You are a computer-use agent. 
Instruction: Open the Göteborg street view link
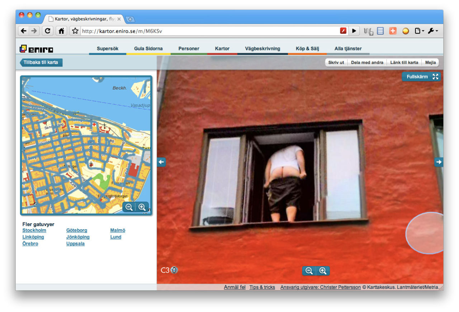[77, 231]
